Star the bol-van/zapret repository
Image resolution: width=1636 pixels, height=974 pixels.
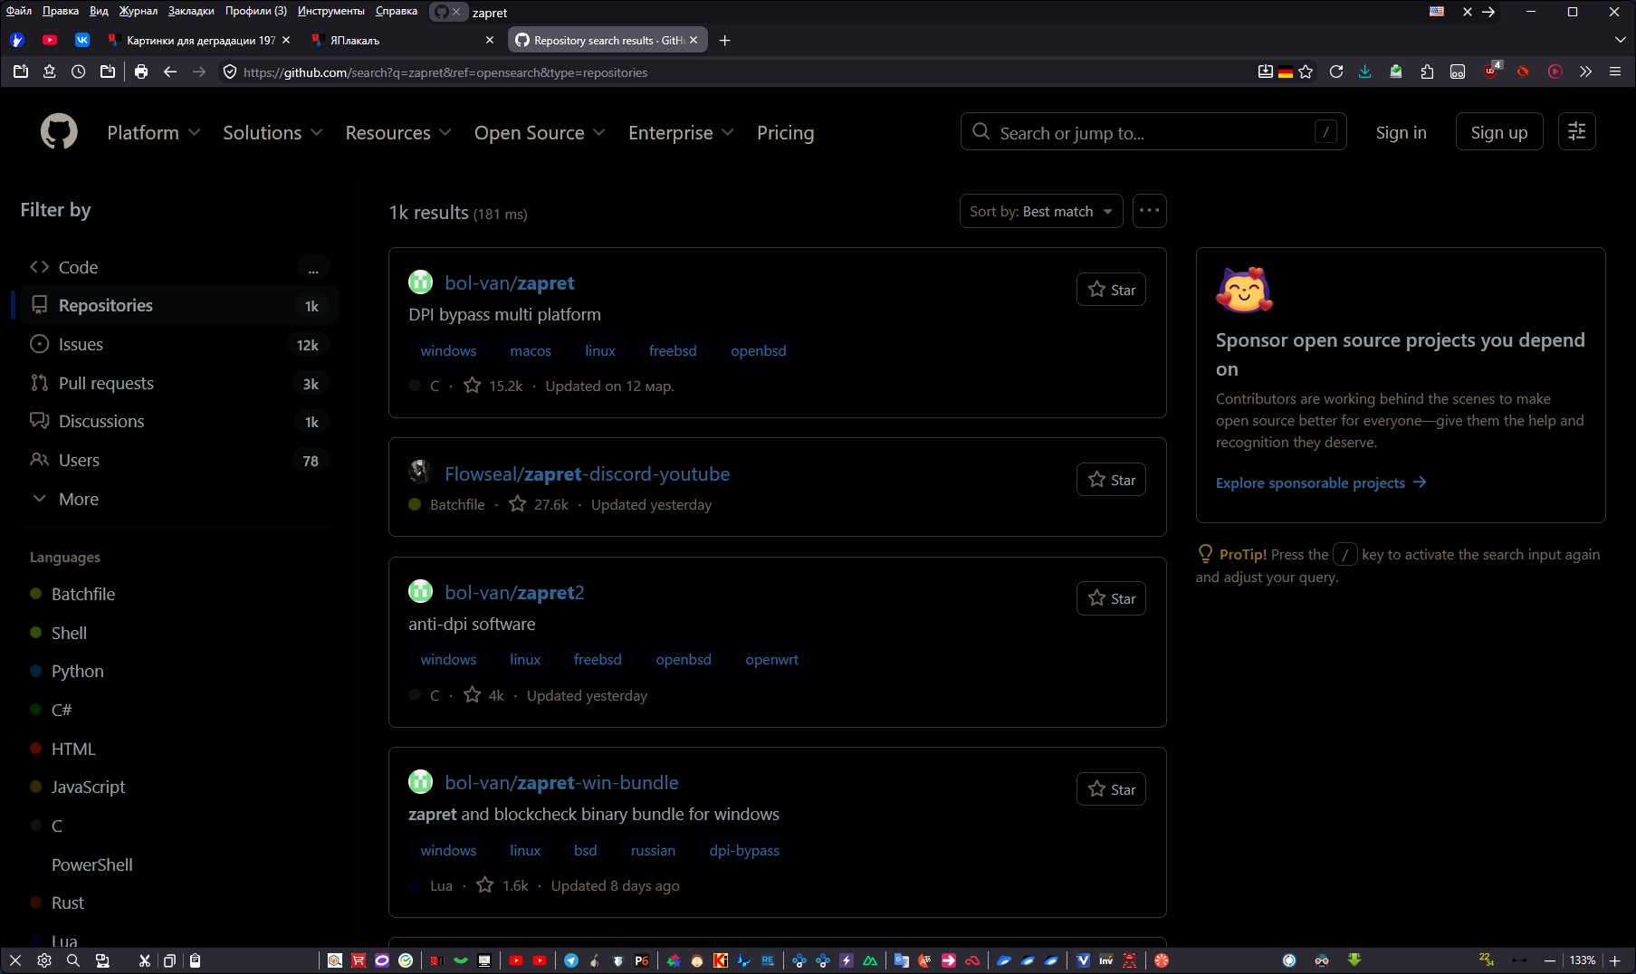click(x=1111, y=290)
